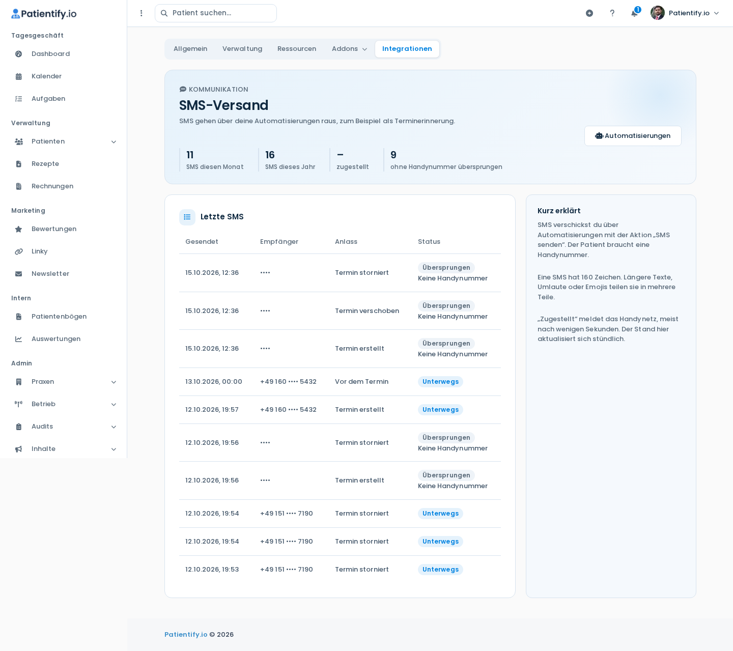Click the Rezepte document icon
This screenshot has width=733, height=651.
tap(19, 164)
